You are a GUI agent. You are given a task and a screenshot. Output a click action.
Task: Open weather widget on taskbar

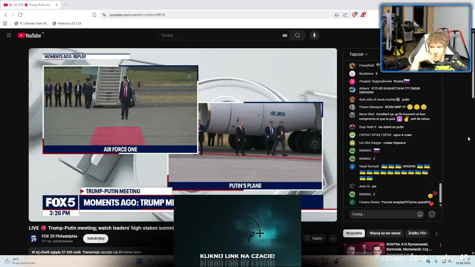click(x=20, y=261)
